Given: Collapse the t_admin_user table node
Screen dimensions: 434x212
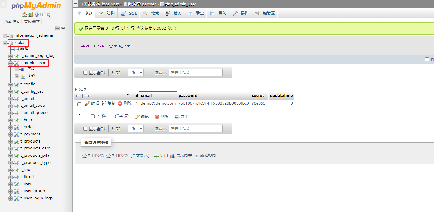Looking at the screenshot, I should tap(11, 63).
